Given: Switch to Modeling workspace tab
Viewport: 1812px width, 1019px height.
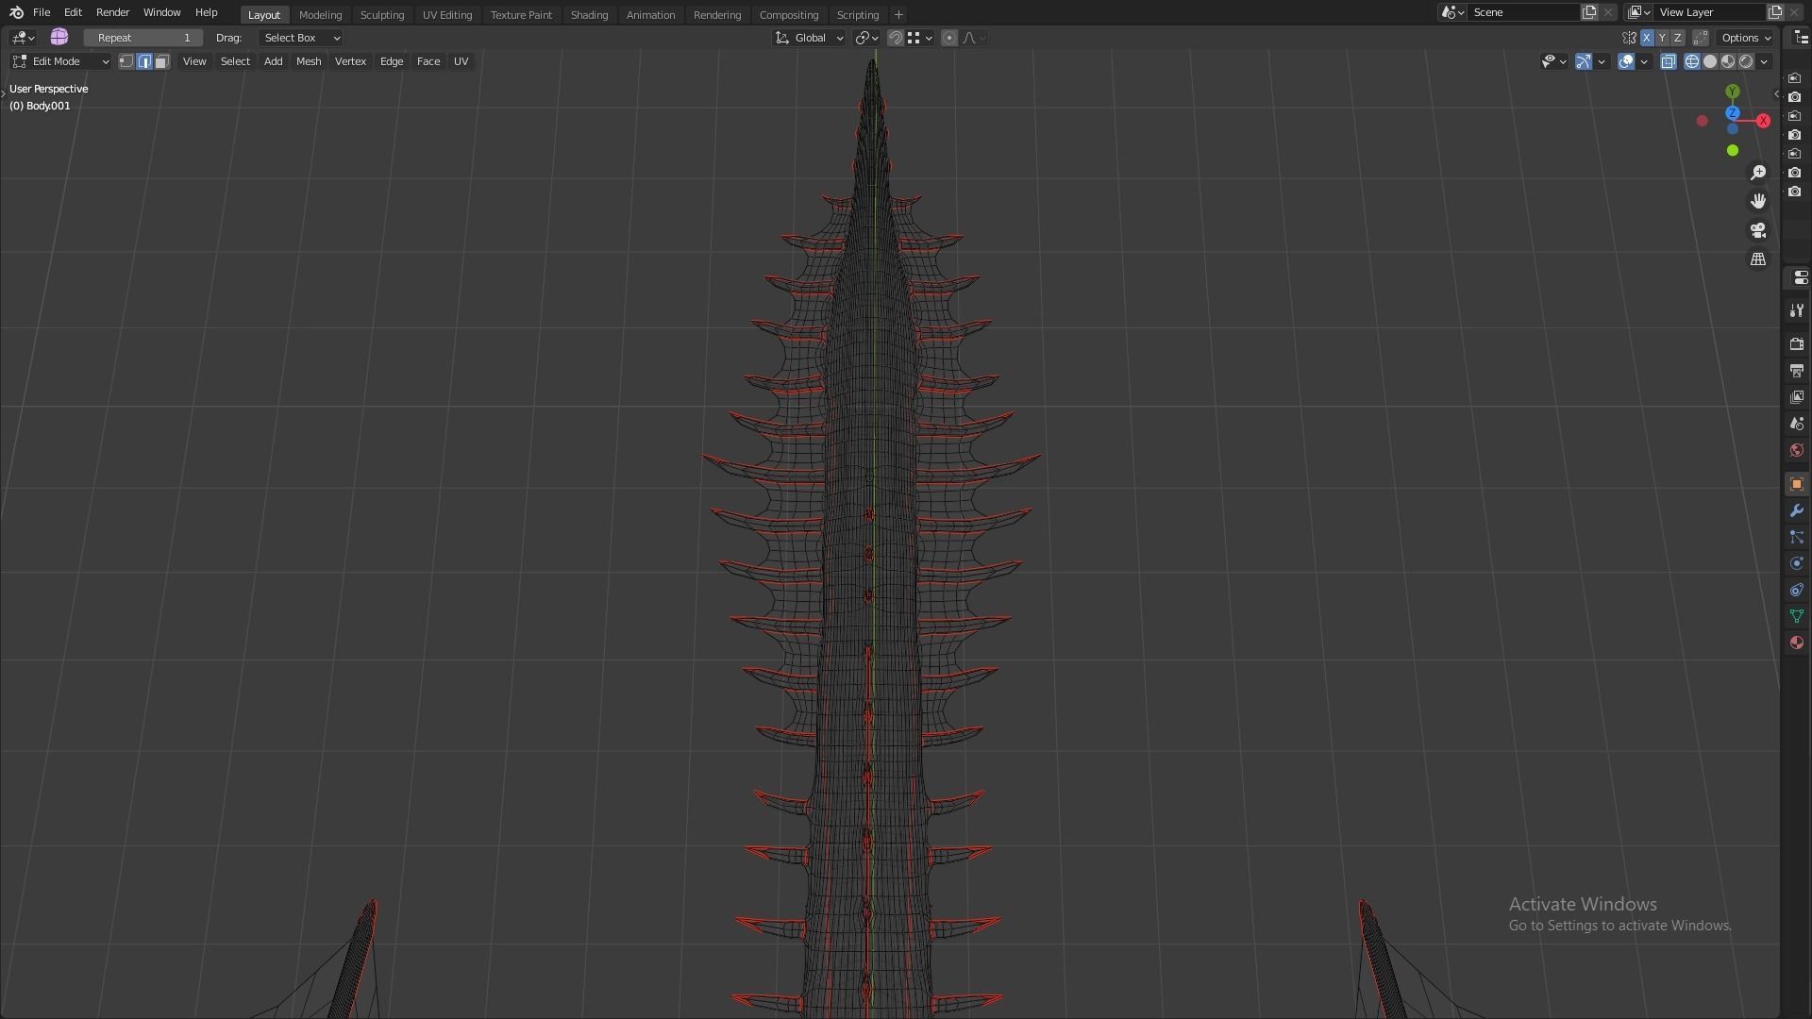Looking at the screenshot, I should point(320,15).
